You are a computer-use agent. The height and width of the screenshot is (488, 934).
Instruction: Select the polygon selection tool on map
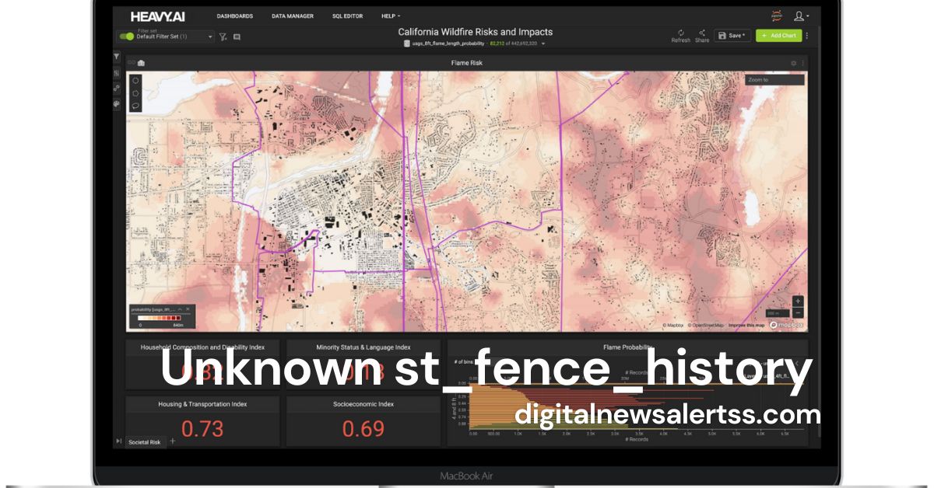135,92
